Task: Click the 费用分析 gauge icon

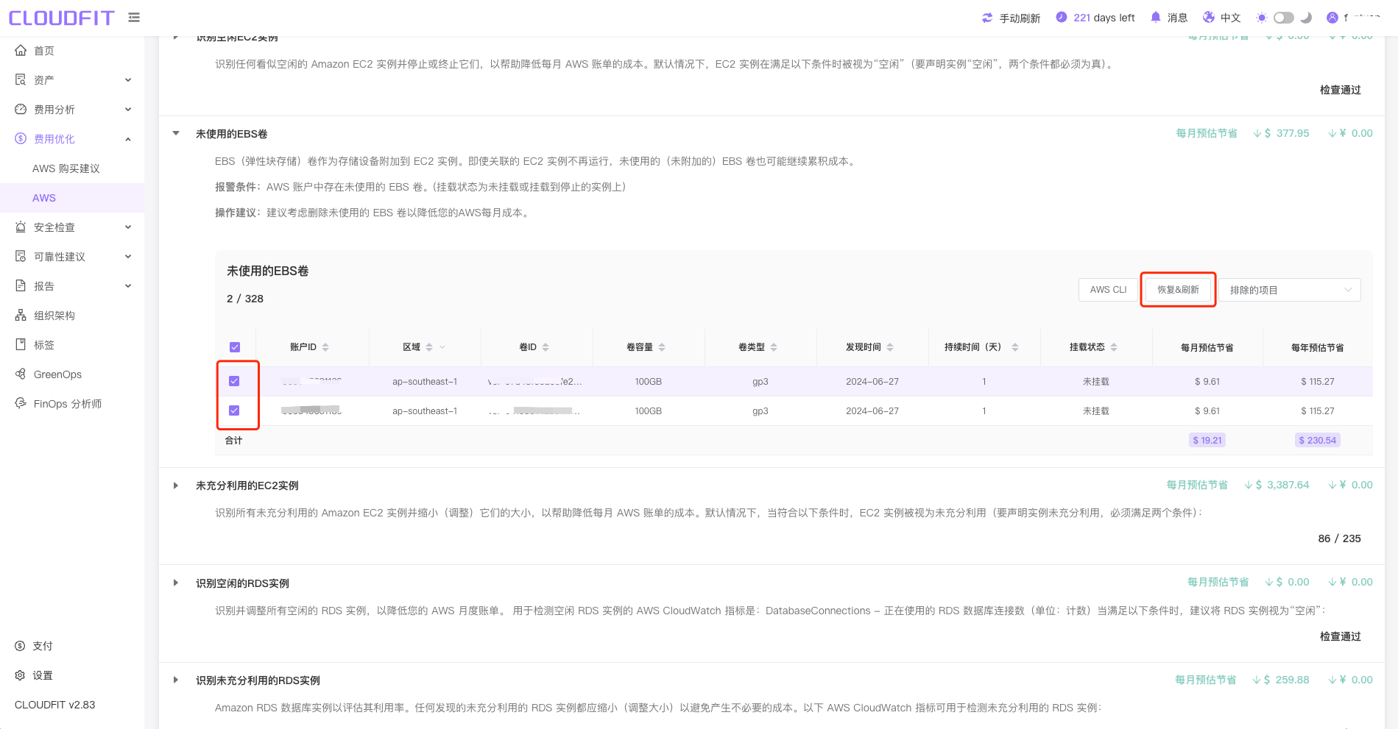Action: [x=21, y=109]
